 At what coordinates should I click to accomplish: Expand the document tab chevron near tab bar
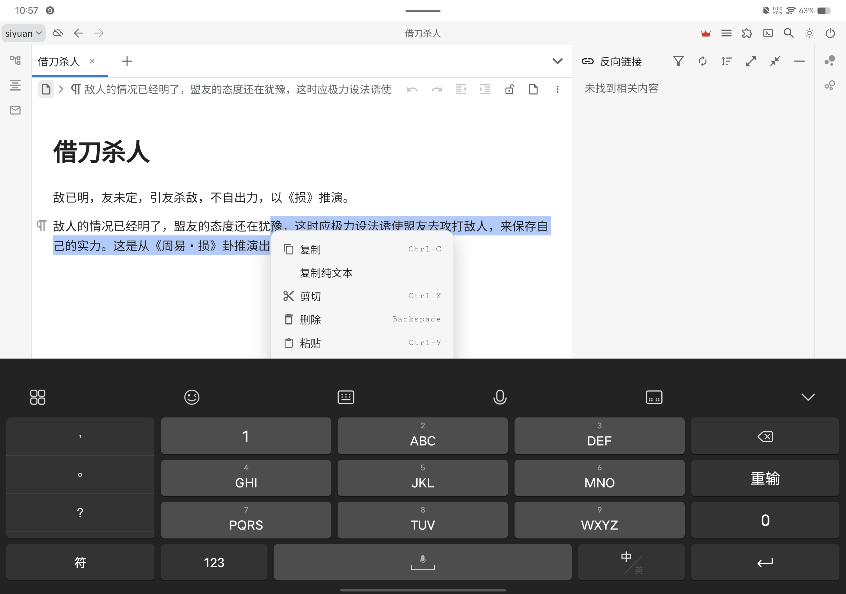coord(557,61)
